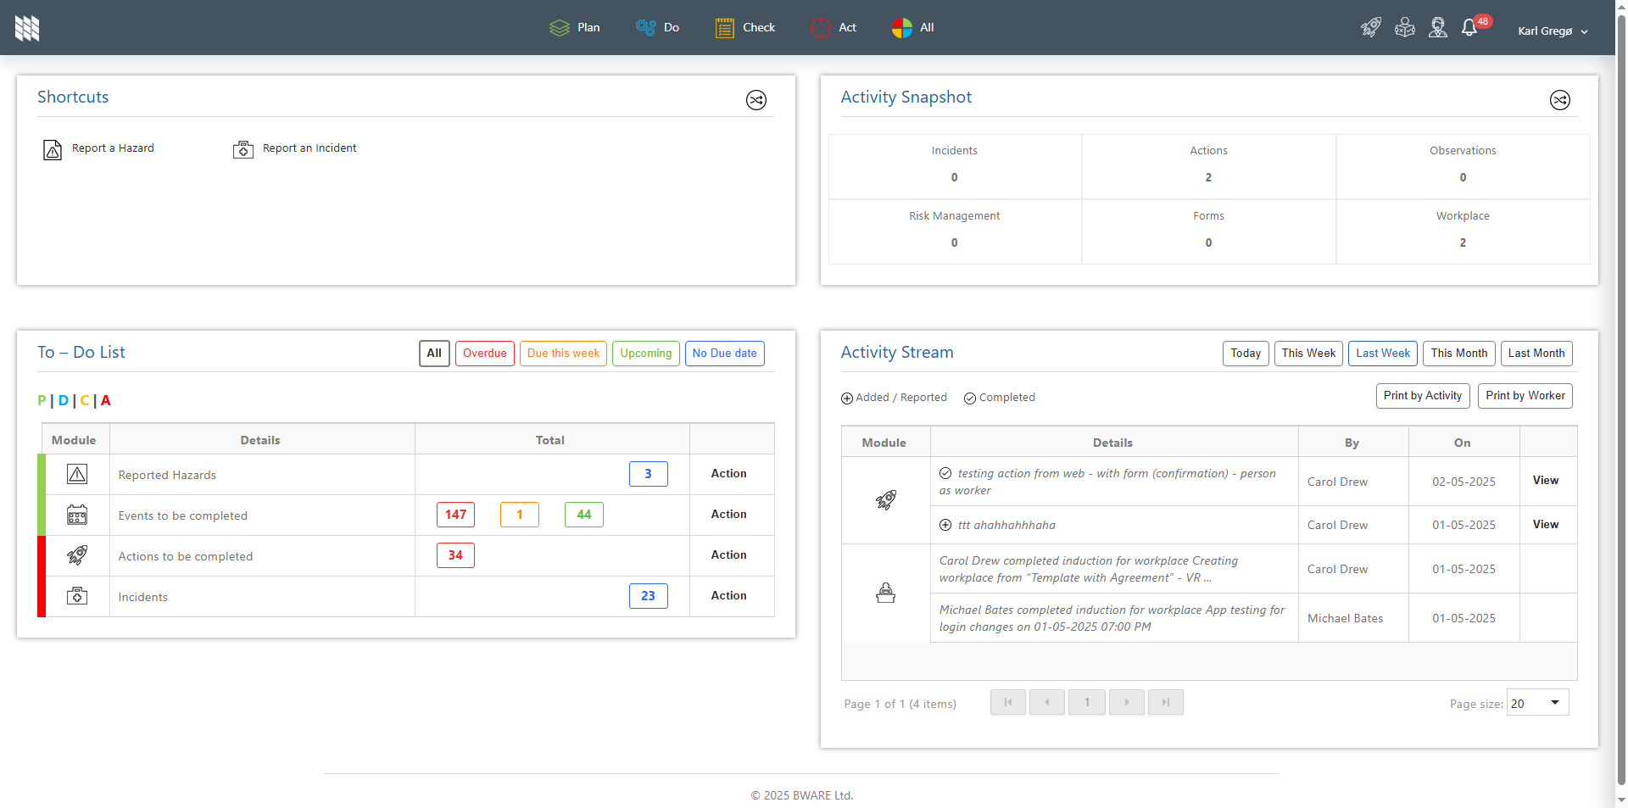1628x808 pixels.
Task: Click the BWARE logo in the header
Action: [x=27, y=28]
